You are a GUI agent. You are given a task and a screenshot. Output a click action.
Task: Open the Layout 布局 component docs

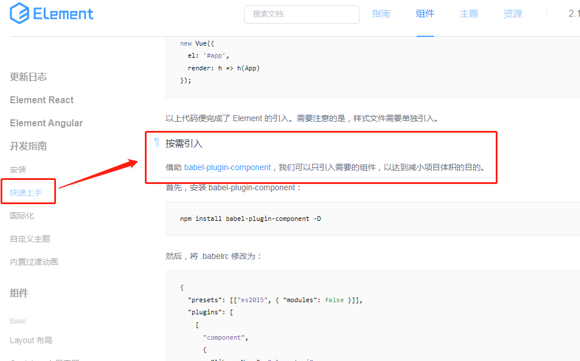pos(31,340)
